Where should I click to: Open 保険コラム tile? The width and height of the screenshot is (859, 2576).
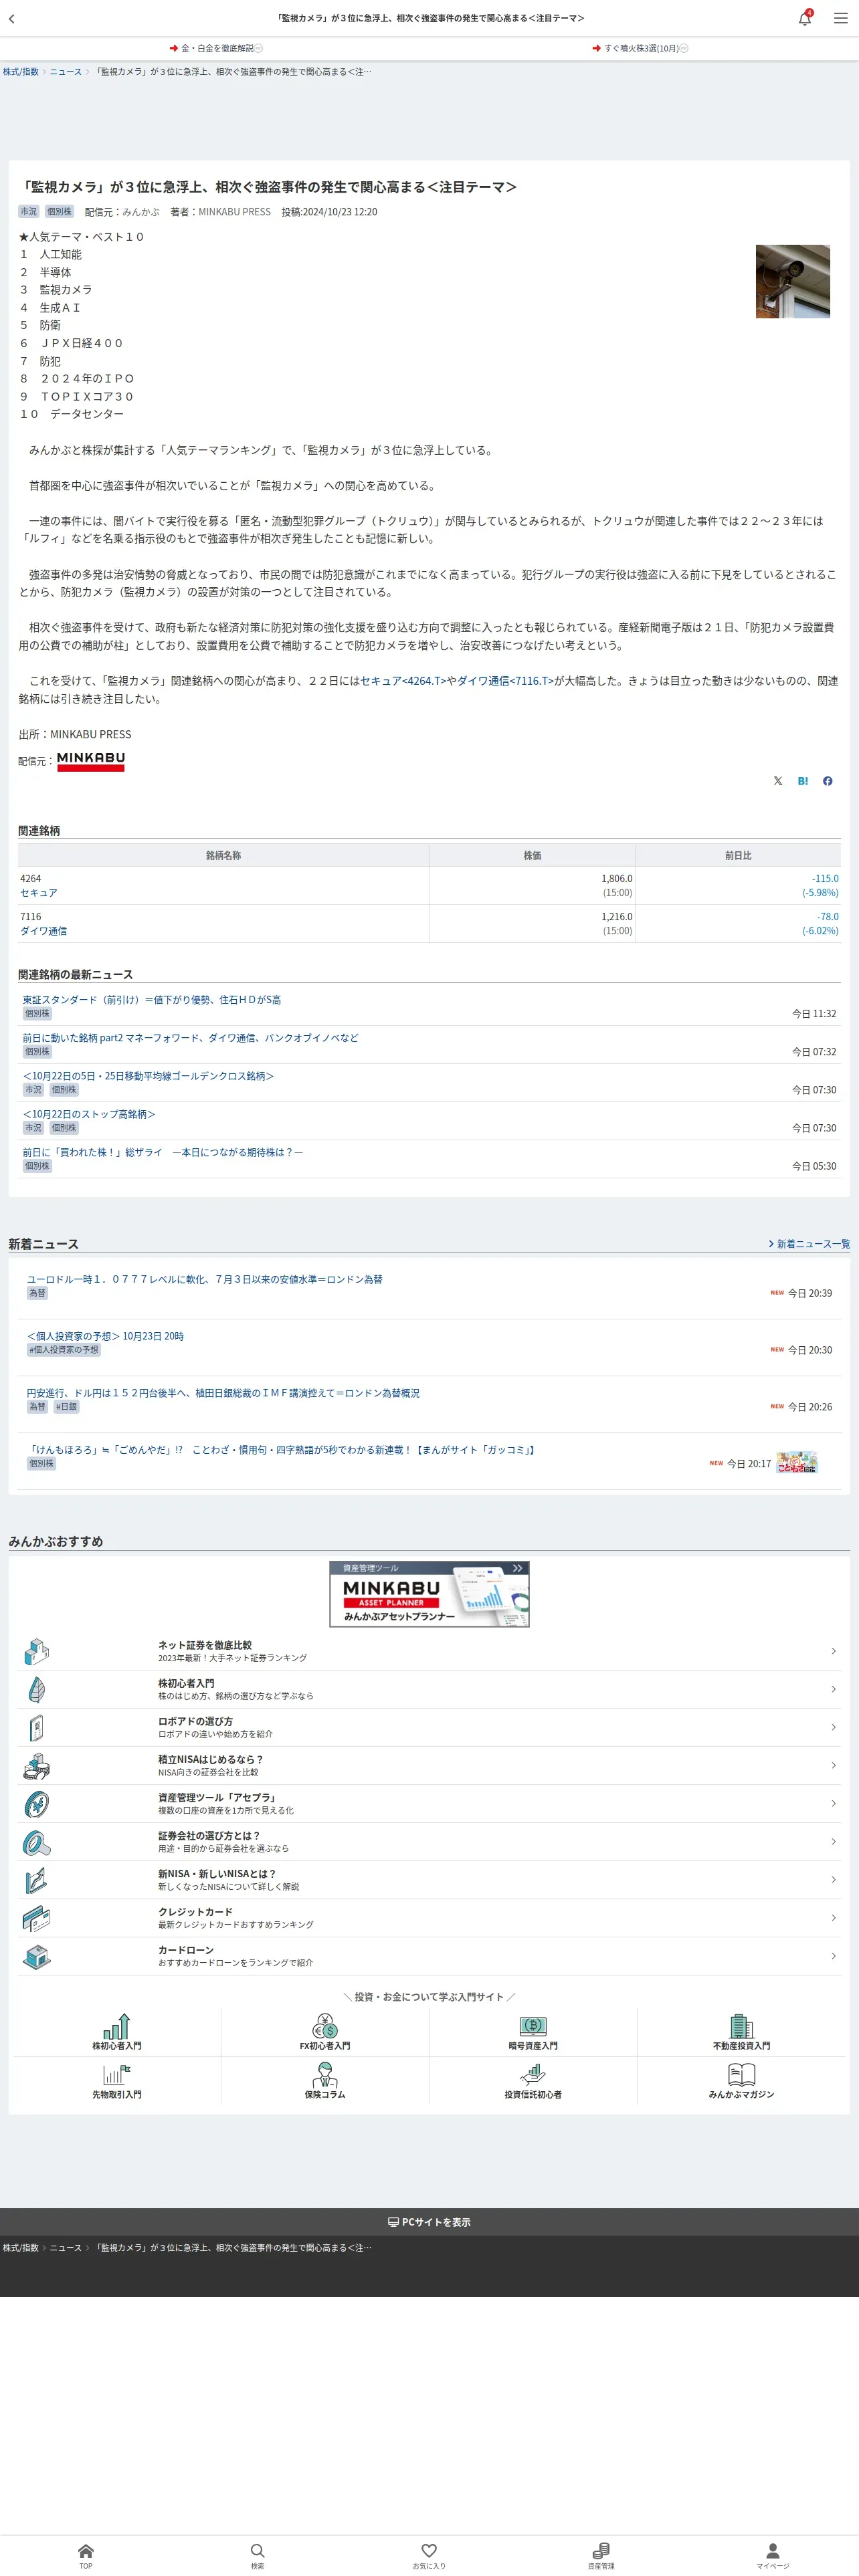pyautogui.click(x=325, y=2080)
